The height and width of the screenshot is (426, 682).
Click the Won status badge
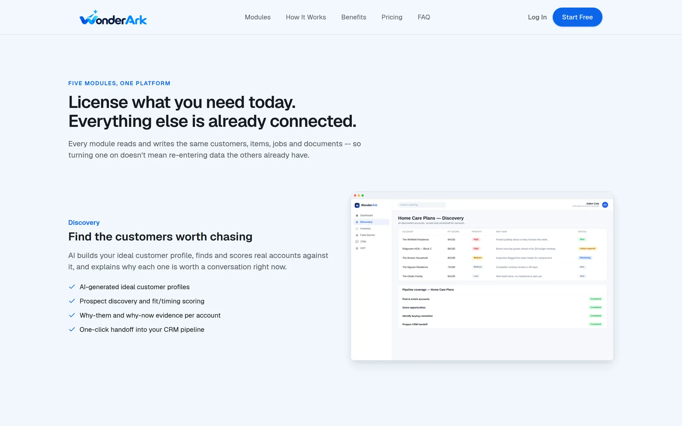pyautogui.click(x=582, y=239)
